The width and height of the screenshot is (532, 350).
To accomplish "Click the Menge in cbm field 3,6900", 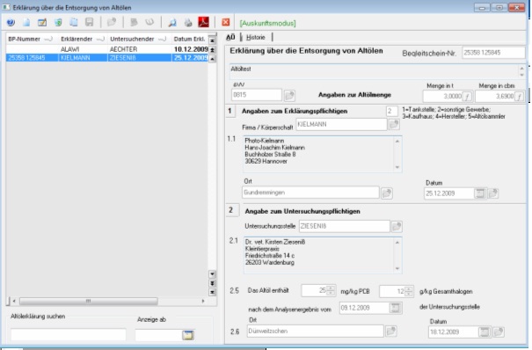I will tap(495, 97).
